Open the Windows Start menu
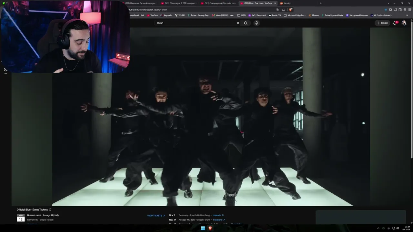Viewport: 413px width, 232px height. click(x=203, y=228)
